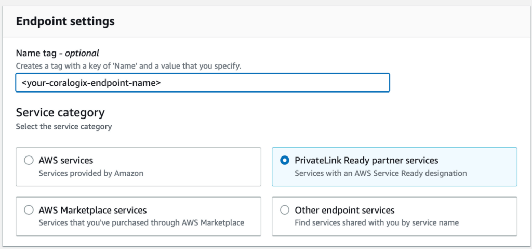532x249 pixels.
Task: Select the AWS services radio button
Action: pyautogui.click(x=29, y=161)
